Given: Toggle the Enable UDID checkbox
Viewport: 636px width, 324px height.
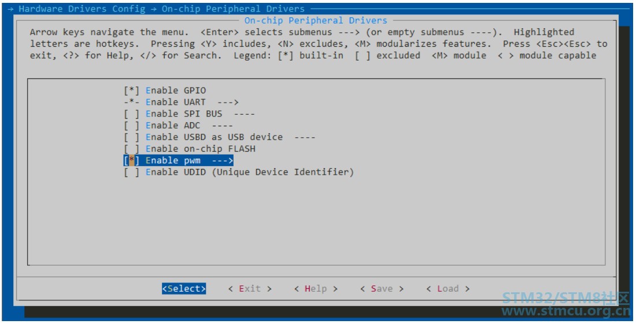Looking at the screenshot, I should coord(131,172).
